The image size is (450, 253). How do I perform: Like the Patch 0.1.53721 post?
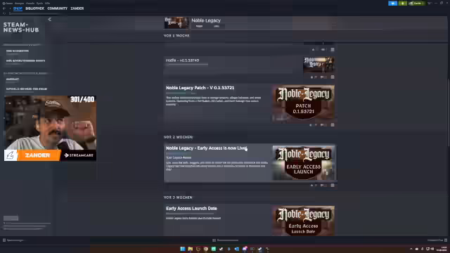pyautogui.click(x=311, y=125)
